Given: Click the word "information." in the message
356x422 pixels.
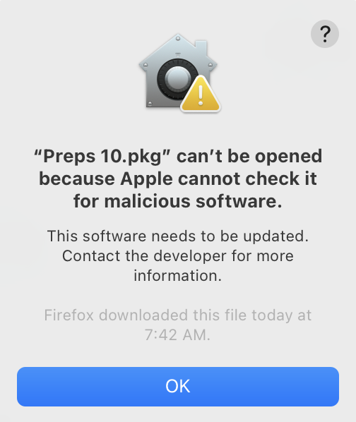Looking at the screenshot, I should 178,275.
